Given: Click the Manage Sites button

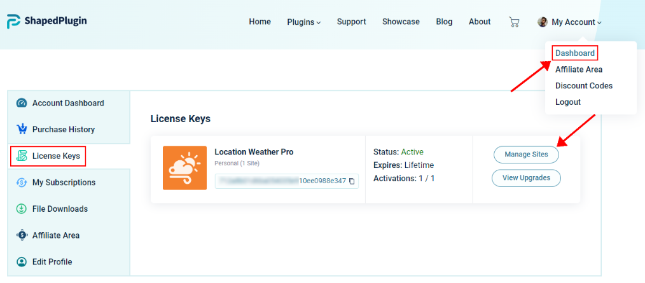Looking at the screenshot, I should click(x=527, y=155).
